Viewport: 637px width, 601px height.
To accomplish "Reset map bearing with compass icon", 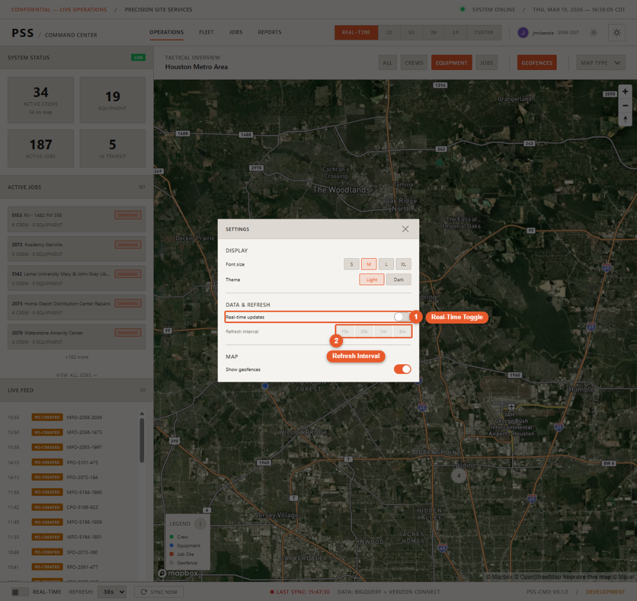I will click(x=625, y=119).
